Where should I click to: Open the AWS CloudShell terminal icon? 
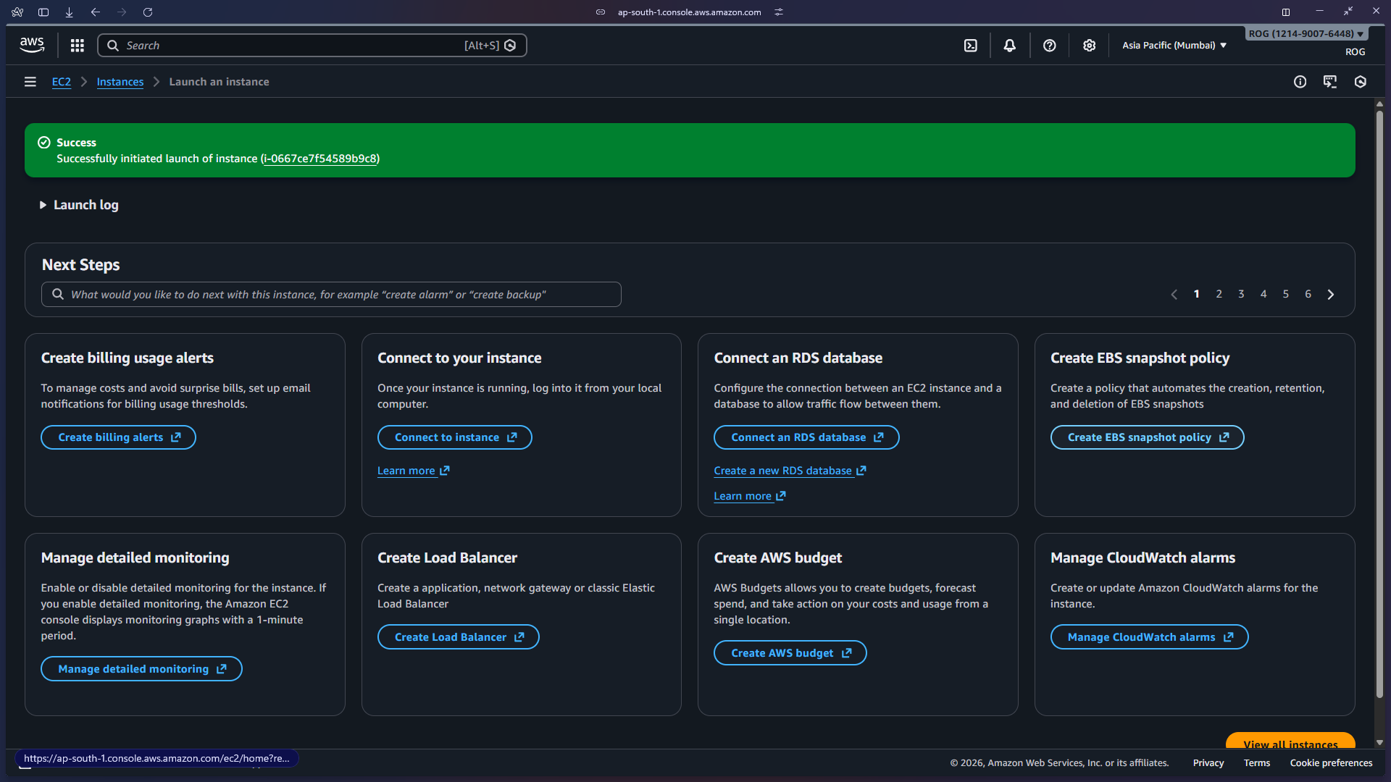970,45
